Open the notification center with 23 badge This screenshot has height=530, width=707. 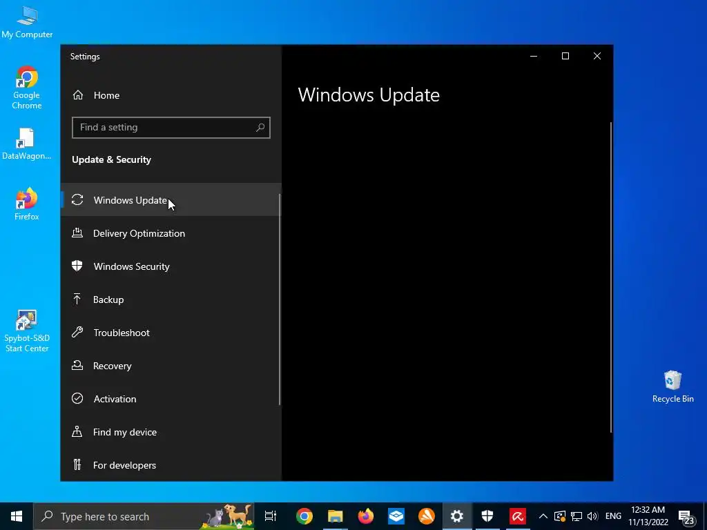click(x=686, y=517)
